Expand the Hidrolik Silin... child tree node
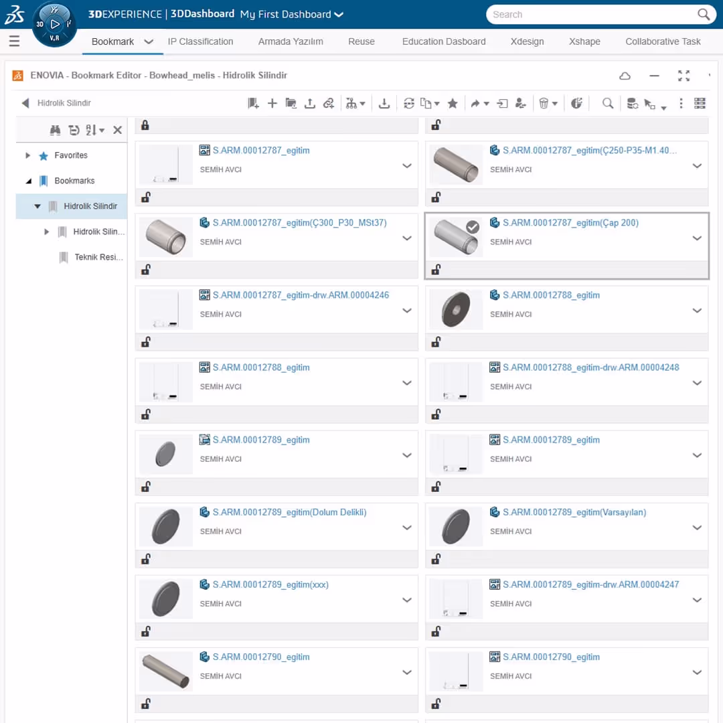This screenshot has width=723, height=723. click(46, 232)
